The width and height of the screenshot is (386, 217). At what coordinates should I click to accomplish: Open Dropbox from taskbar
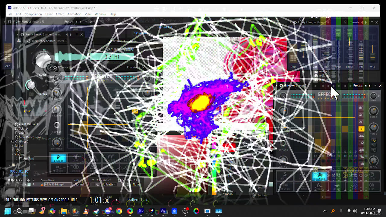(x=174, y=211)
